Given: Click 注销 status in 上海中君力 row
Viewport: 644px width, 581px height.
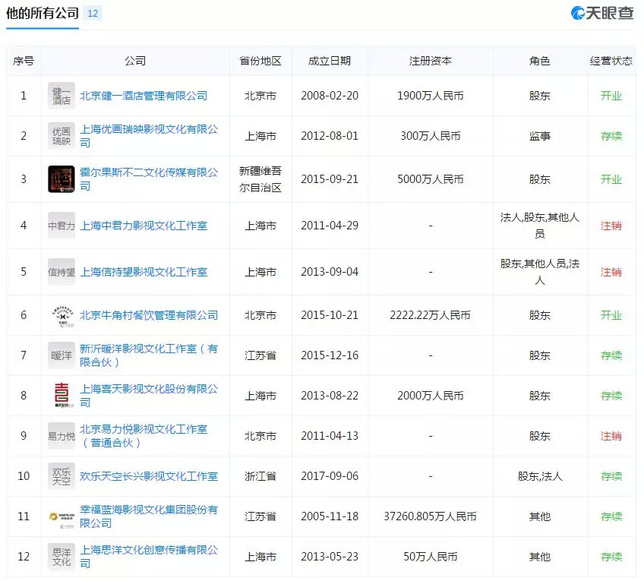Looking at the screenshot, I should (611, 226).
